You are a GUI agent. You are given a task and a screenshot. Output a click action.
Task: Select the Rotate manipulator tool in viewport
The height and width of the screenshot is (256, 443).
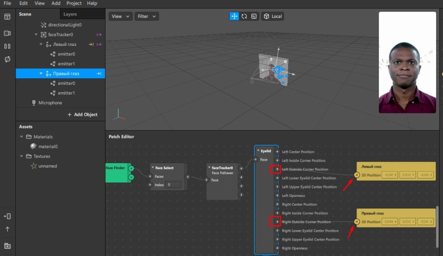tap(244, 16)
